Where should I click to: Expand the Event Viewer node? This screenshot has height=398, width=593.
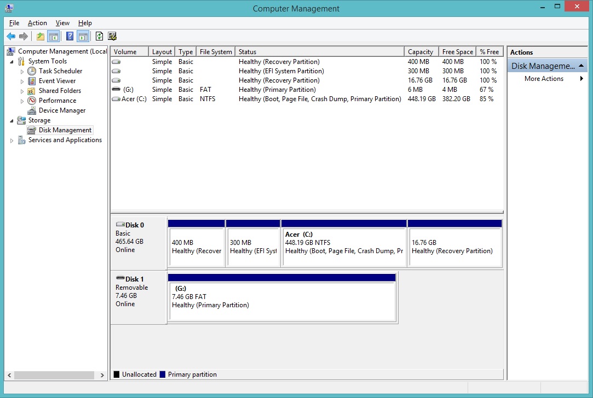22,81
